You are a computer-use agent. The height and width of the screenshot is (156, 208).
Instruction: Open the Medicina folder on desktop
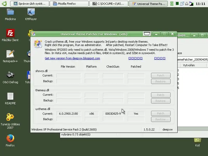[x=10, y=14]
